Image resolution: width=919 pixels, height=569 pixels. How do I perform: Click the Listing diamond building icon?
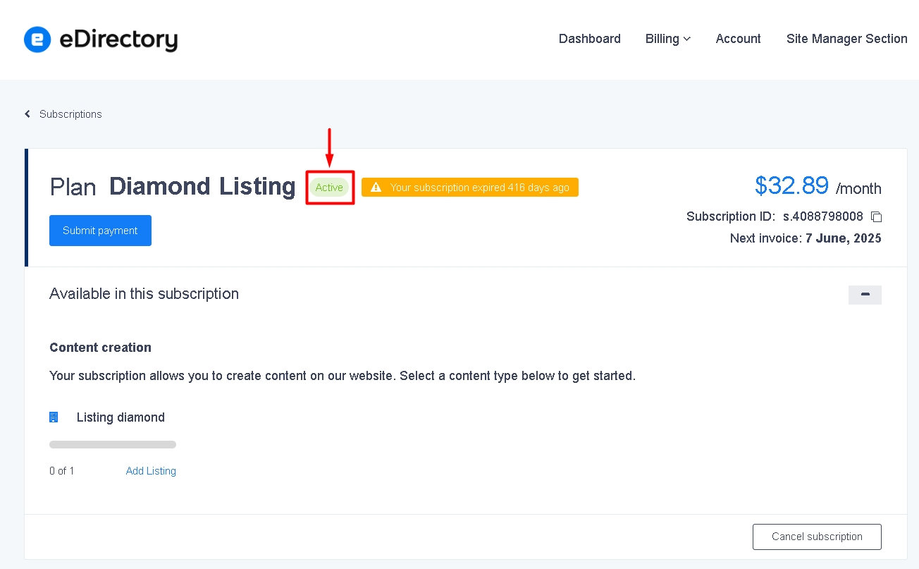click(54, 417)
